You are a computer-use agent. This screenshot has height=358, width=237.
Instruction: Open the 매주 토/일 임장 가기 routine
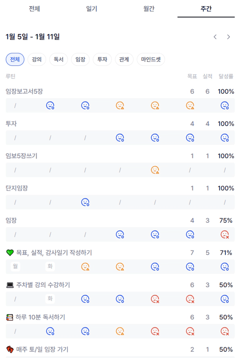[x=42, y=349]
